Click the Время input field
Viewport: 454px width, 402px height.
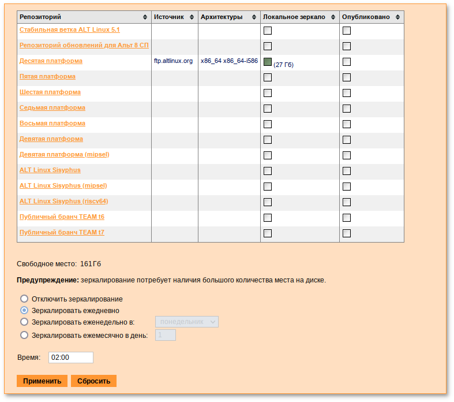(70, 358)
